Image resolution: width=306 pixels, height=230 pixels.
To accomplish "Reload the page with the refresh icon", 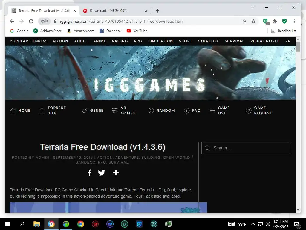I will [x=31, y=21].
